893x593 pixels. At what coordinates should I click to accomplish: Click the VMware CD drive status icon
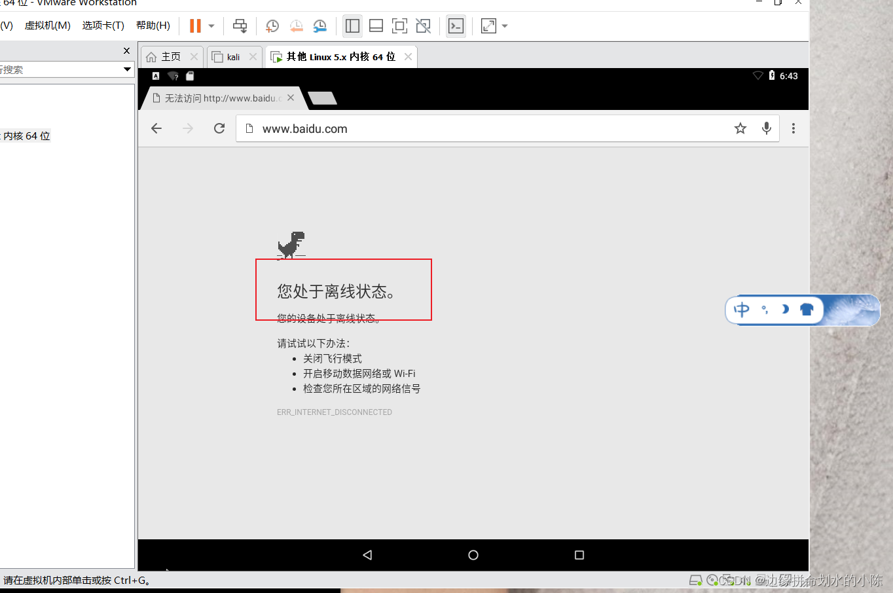point(712,581)
